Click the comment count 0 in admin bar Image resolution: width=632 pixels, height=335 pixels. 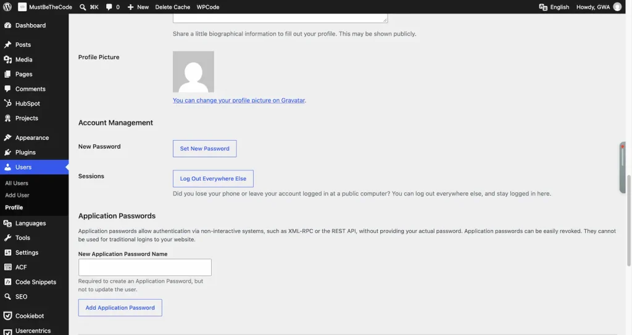click(x=118, y=7)
